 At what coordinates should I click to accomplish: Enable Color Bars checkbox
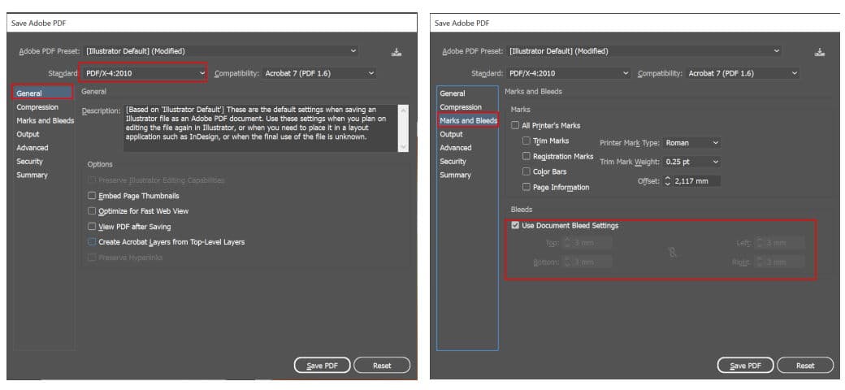pyautogui.click(x=526, y=171)
